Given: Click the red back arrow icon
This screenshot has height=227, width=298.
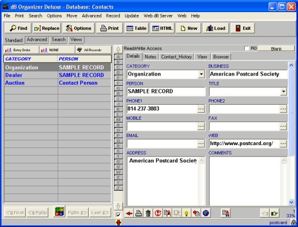Looking at the screenshot, I should (x=129, y=213).
